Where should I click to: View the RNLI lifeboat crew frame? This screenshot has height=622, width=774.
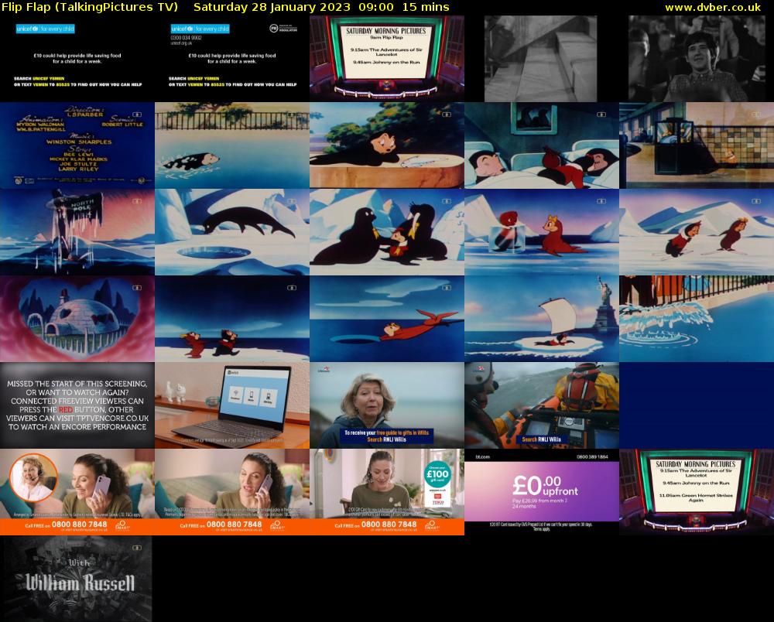(x=542, y=405)
